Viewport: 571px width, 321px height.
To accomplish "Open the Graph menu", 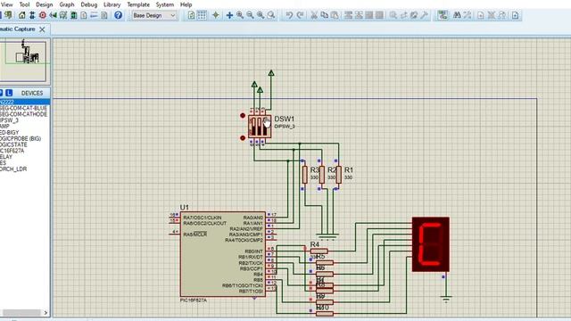I will (x=67, y=4).
